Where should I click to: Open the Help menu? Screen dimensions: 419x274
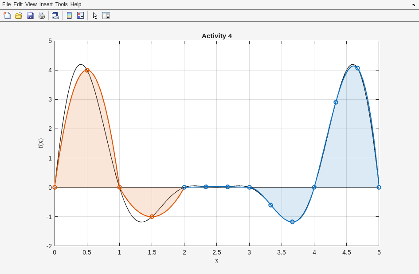tap(76, 4)
